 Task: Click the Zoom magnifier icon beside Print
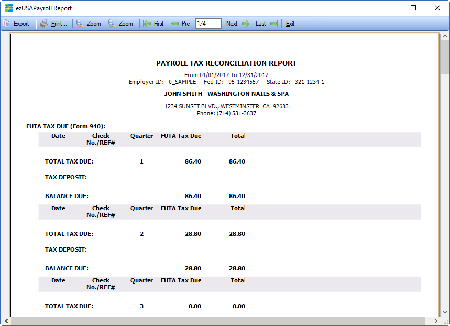80,24
